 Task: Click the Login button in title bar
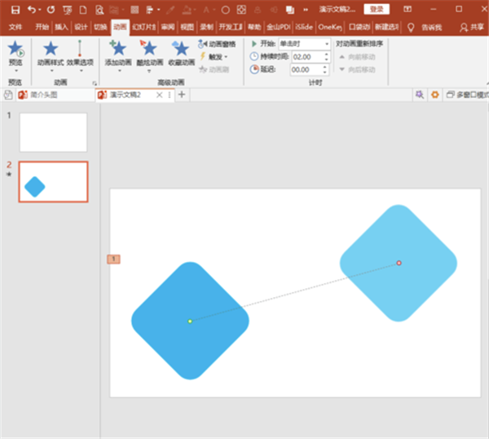[376, 9]
